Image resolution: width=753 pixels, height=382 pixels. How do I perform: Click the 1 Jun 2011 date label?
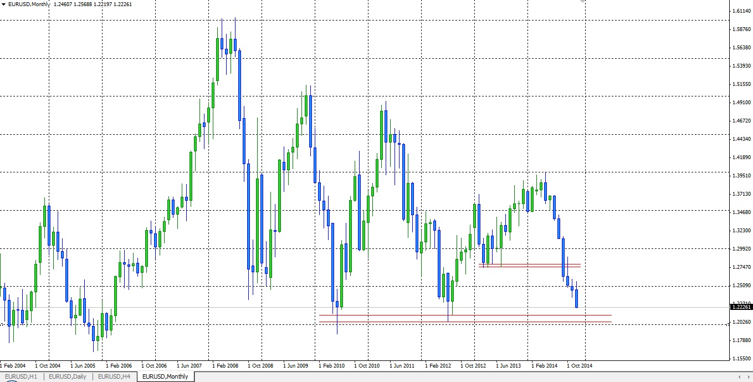tap(402, 366)
